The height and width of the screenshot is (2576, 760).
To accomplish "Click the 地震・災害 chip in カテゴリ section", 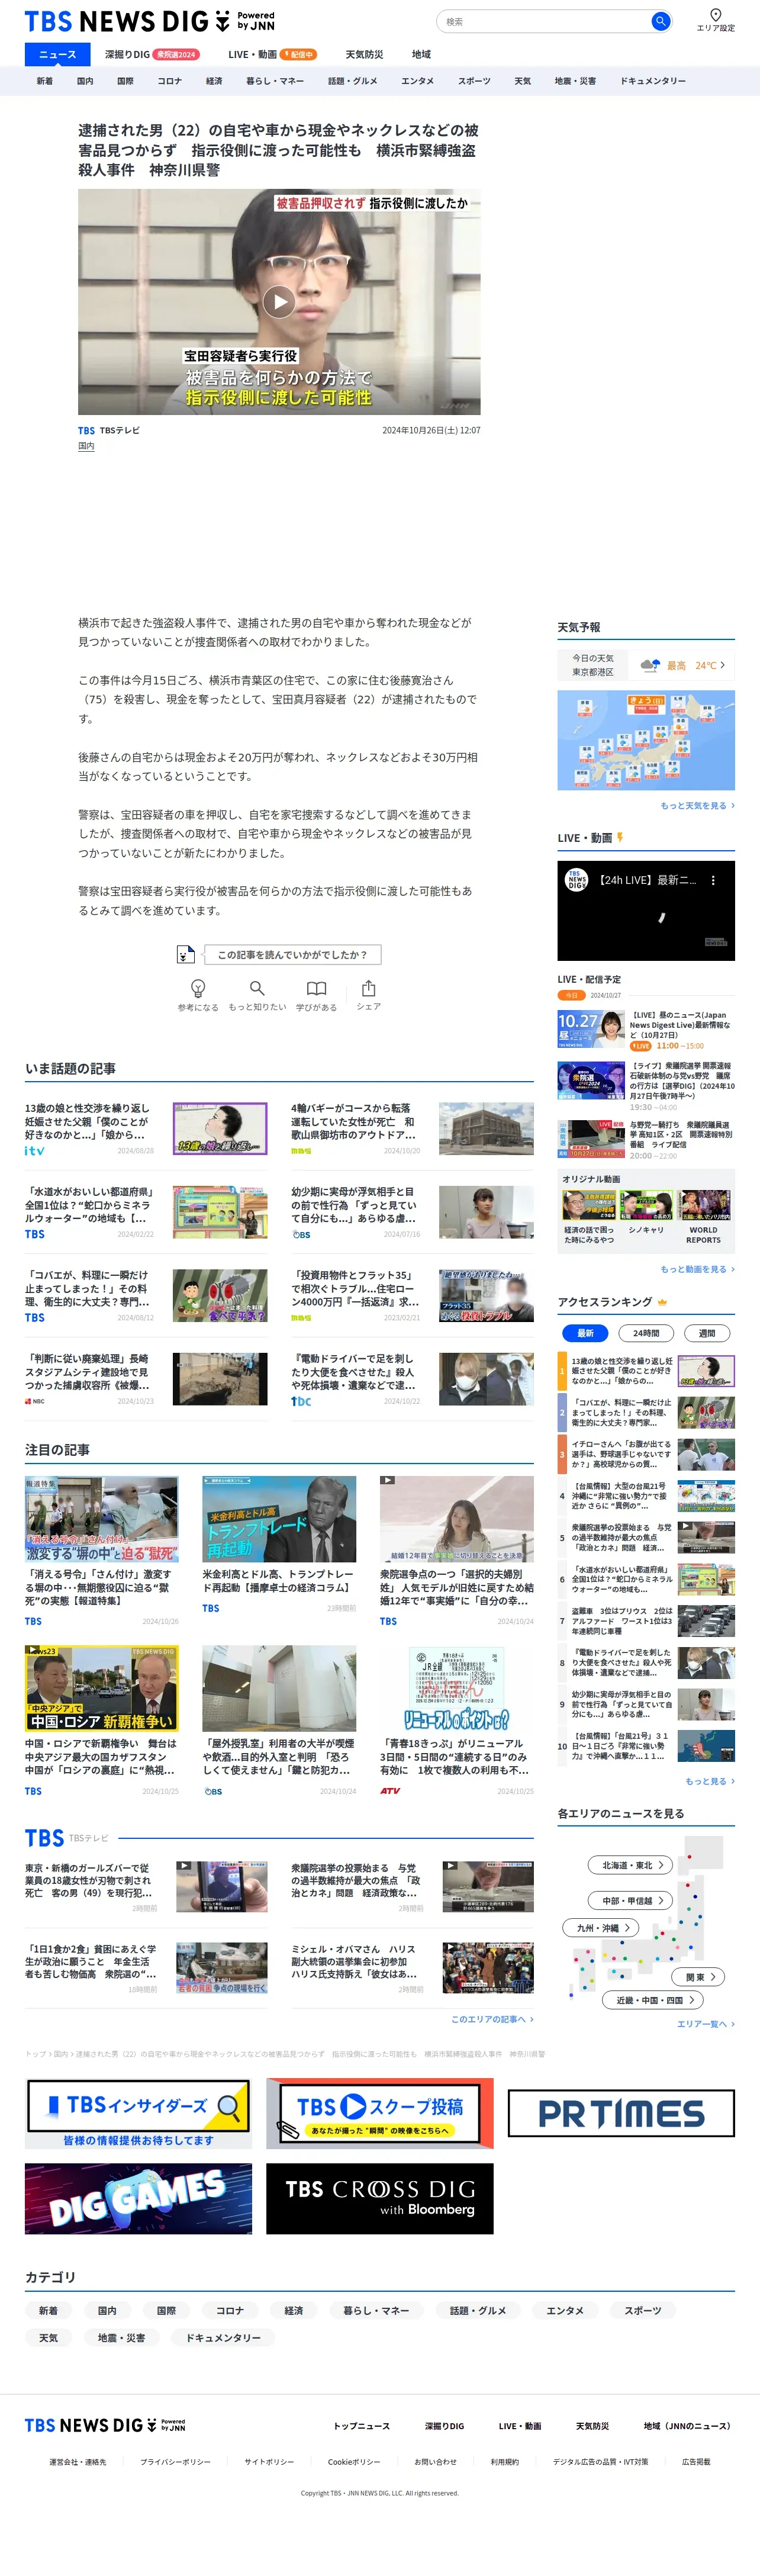I will coord(121,2338).
